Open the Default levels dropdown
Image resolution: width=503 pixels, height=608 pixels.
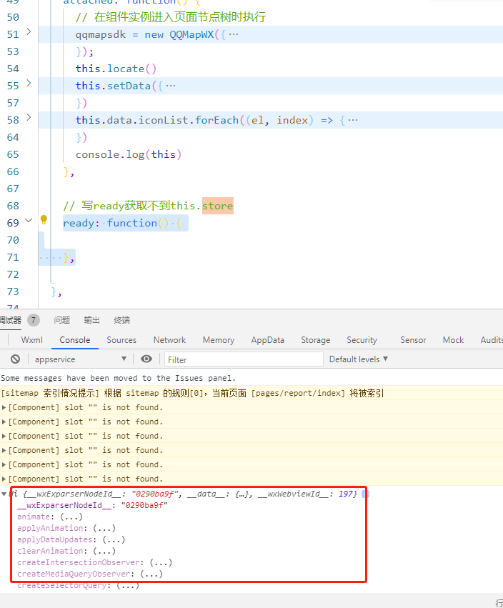tap(359, 359)
